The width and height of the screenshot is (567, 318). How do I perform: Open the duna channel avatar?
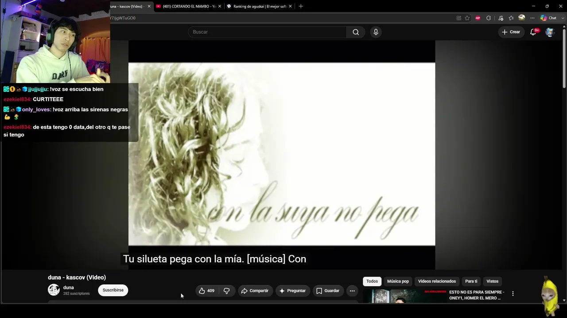click(54, 290)
